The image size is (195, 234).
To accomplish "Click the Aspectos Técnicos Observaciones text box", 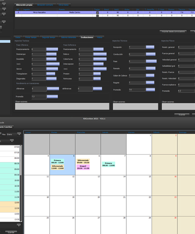I will tap(135, 106).
